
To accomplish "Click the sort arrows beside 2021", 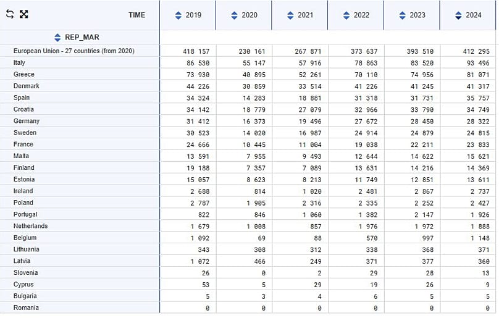I will pyautogui.click(x=290, y=15).
